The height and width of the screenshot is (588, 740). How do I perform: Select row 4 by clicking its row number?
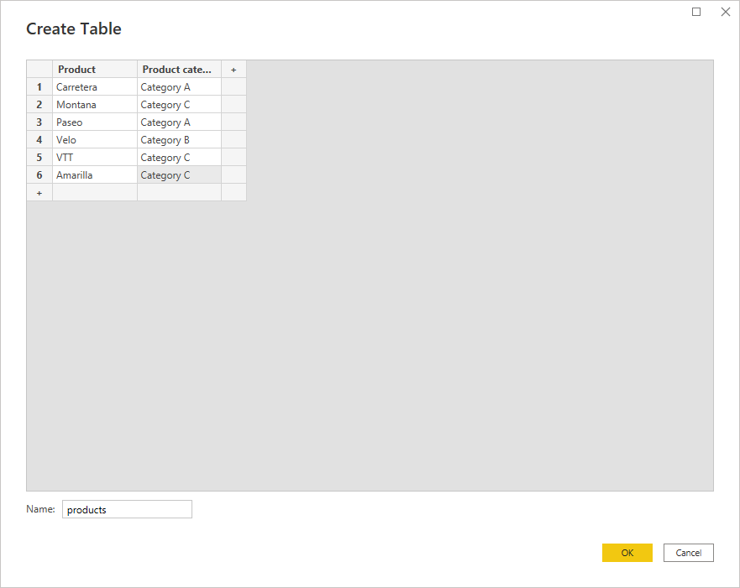point(39,139)
